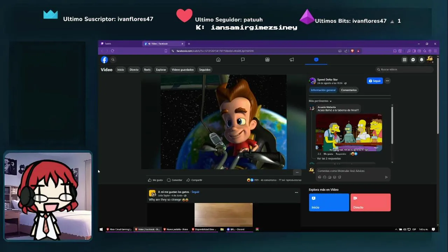
Task: Reload the page in Brave browser
Action: point(112,51)
